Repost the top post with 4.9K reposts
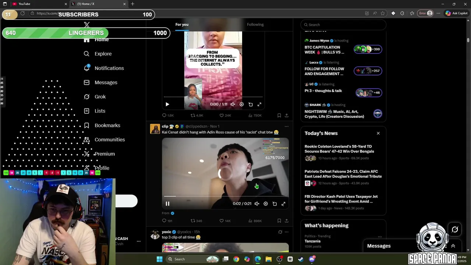 point(197,115)
